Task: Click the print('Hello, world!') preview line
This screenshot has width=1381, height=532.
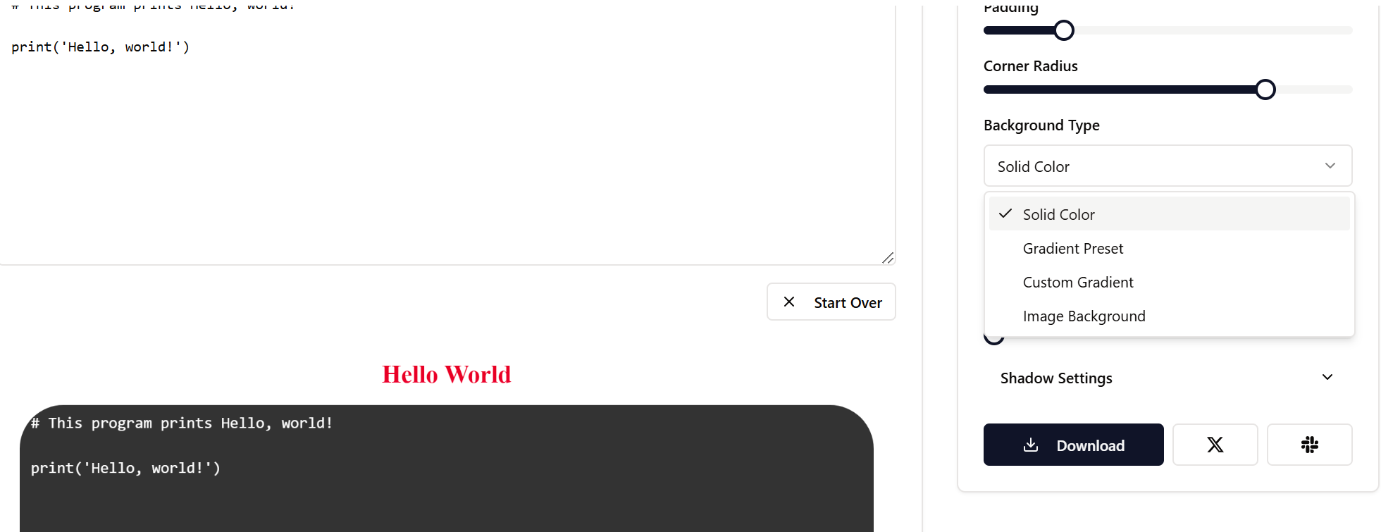Action: [x=125, y=468]
